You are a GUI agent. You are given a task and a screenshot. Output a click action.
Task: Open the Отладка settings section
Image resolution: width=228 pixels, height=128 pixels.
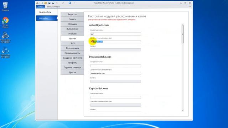point(72,24)
